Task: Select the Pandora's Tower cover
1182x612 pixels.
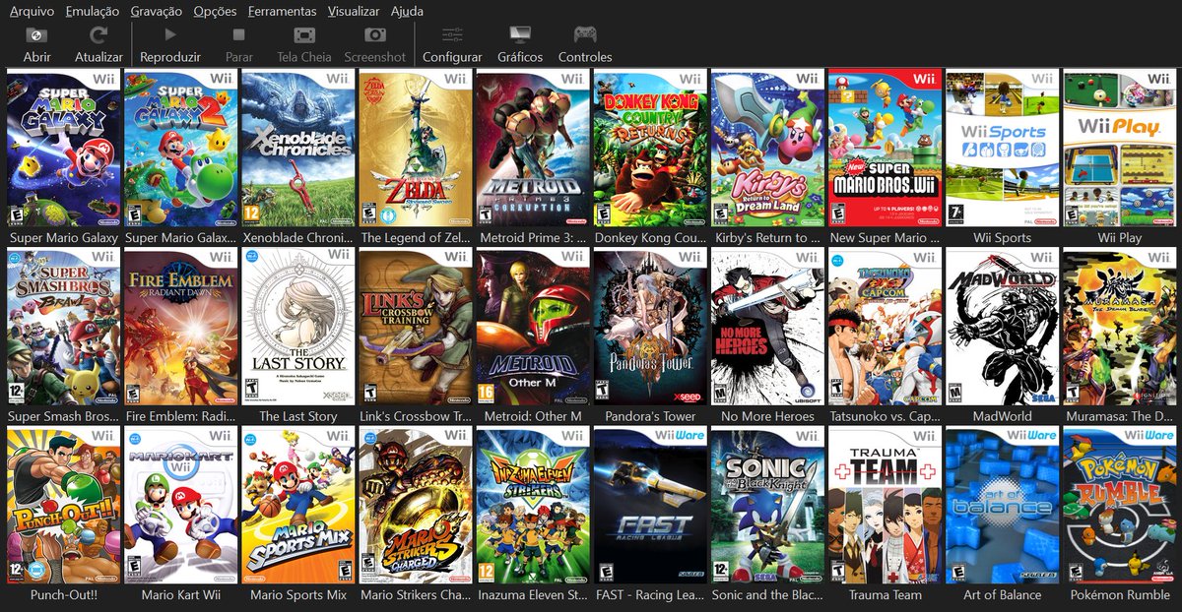Action: pyautogui.click(x=650, y=328)
